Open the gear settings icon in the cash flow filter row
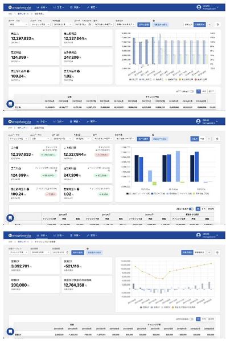 pos(217,253)
